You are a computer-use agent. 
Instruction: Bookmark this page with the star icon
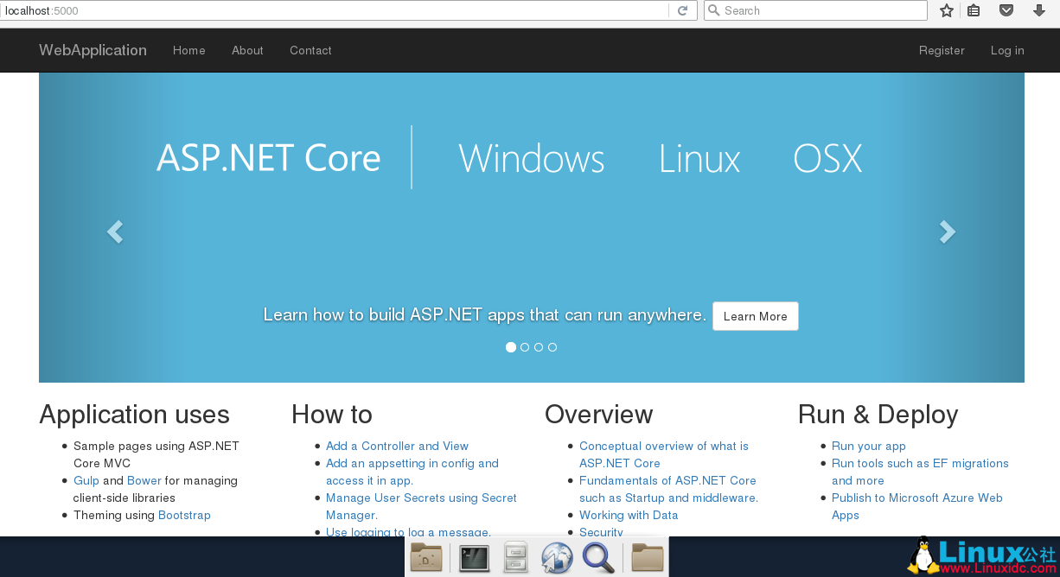(x=947, y=10)
